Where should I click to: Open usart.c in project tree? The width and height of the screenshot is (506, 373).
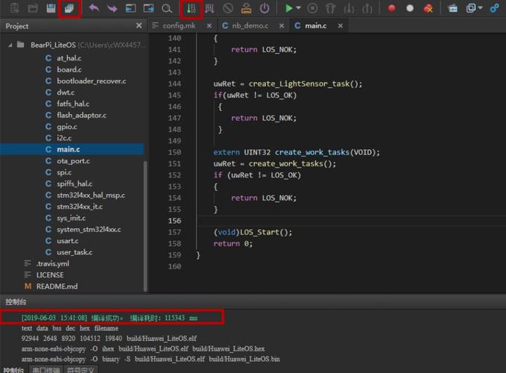coord(68,241)
